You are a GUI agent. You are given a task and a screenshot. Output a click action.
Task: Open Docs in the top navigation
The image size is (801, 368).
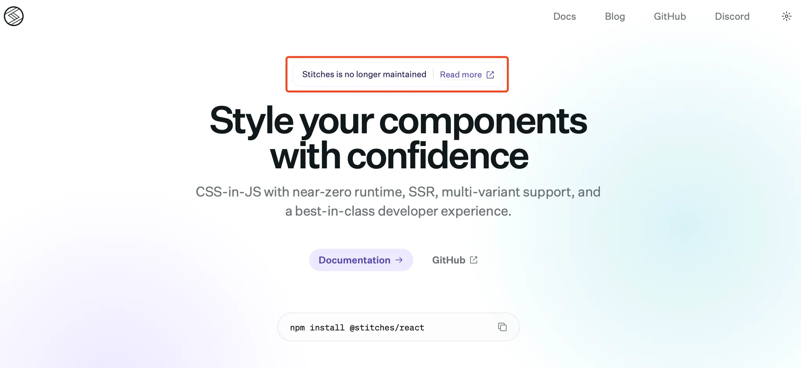564,16
